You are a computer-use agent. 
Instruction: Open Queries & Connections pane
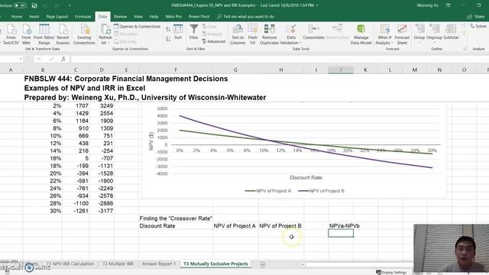[137, 27]
